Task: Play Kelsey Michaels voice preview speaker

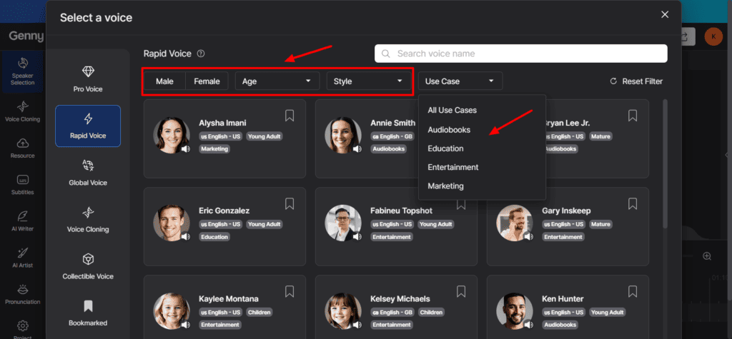Action: click(357, 325)
